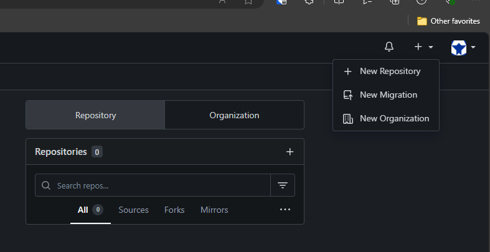Switch to the Organization tab
Image resolution: width=490 pixels, height=252 pixels.
tap(234, 115)
